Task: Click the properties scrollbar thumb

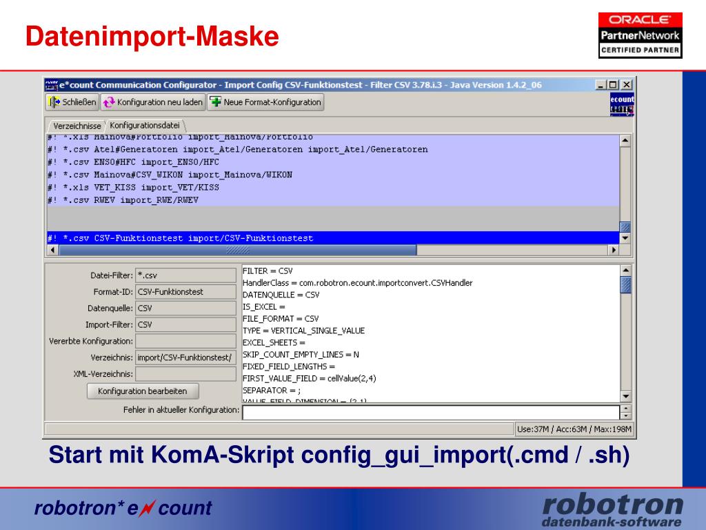Action: click(625, 285)
